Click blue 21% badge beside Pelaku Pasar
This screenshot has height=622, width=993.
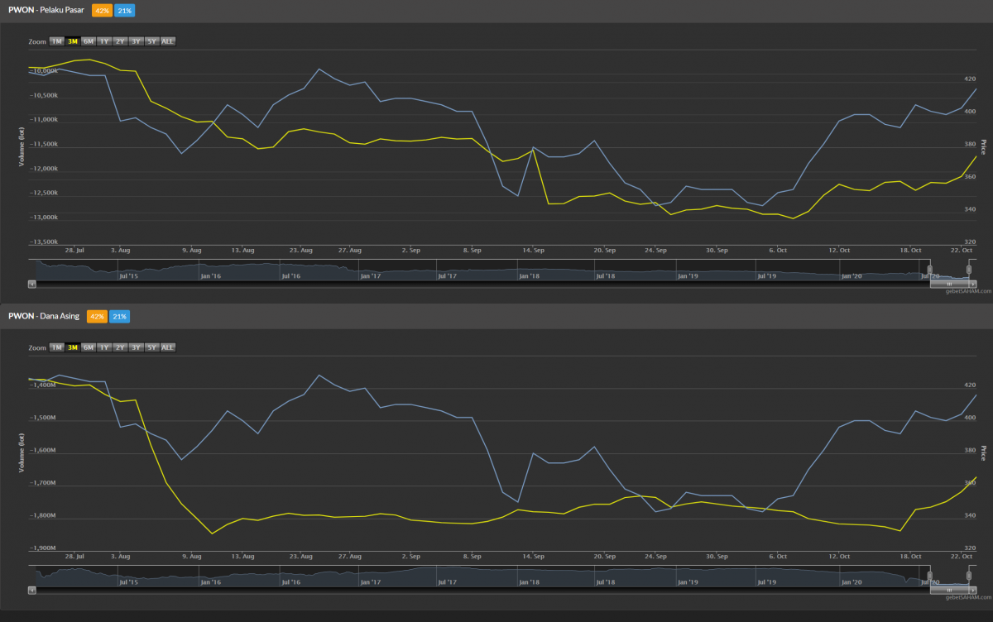[124, 11]
